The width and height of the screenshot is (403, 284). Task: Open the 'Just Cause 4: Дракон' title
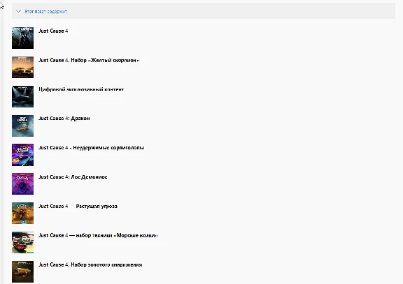pyautogui.click(x=64, y=119)
